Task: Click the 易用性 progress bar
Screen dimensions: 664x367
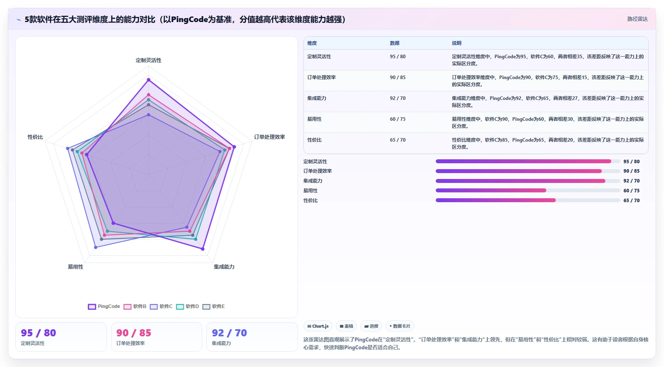Action: click(528, 190)
